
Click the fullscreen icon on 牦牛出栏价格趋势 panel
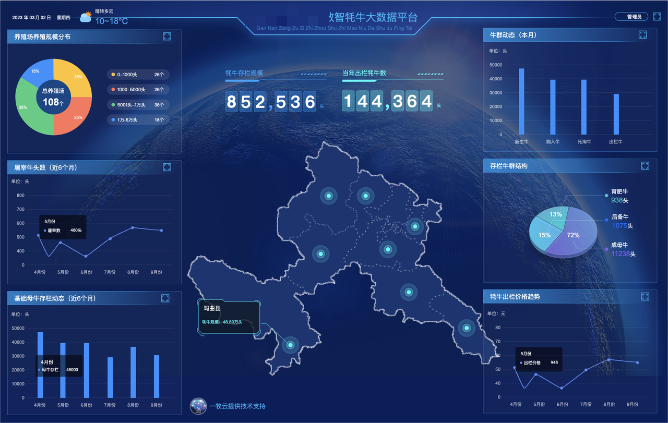point(645,296)
